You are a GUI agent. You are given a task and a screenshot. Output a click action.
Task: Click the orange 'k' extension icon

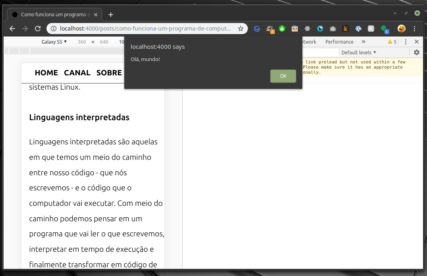[x=346, y=29]
